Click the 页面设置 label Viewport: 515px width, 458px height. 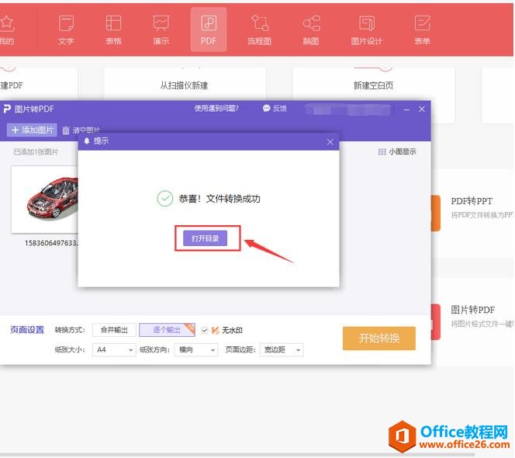pyautogui.click(x=27, y=329)
